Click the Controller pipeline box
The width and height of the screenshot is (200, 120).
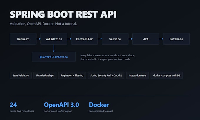coord(84,39)
